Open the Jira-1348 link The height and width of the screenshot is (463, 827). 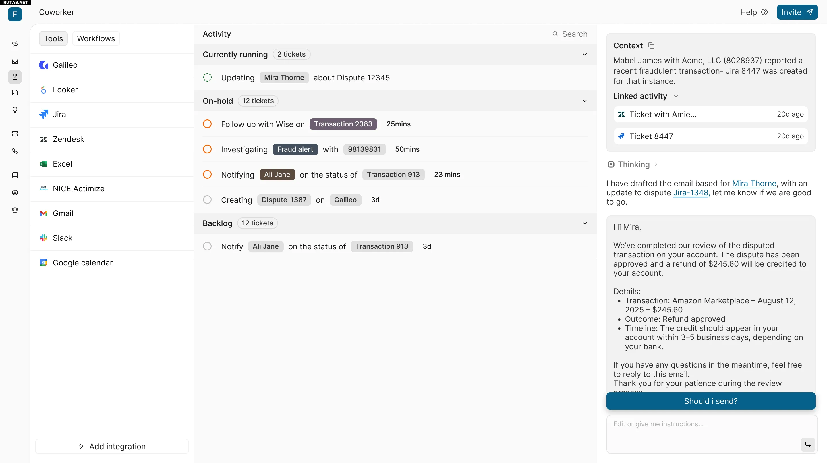[691, 193]
